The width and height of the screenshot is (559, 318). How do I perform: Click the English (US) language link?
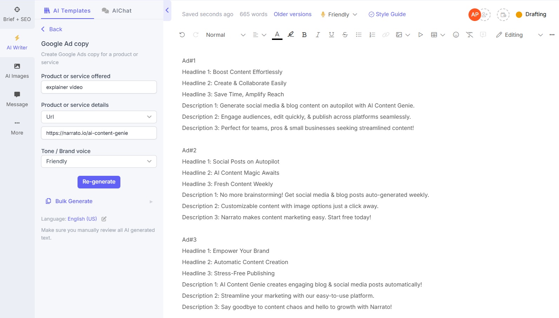(x=82, y=219)
